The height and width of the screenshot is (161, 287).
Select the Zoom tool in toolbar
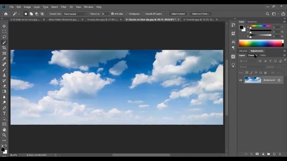point(4,135)
